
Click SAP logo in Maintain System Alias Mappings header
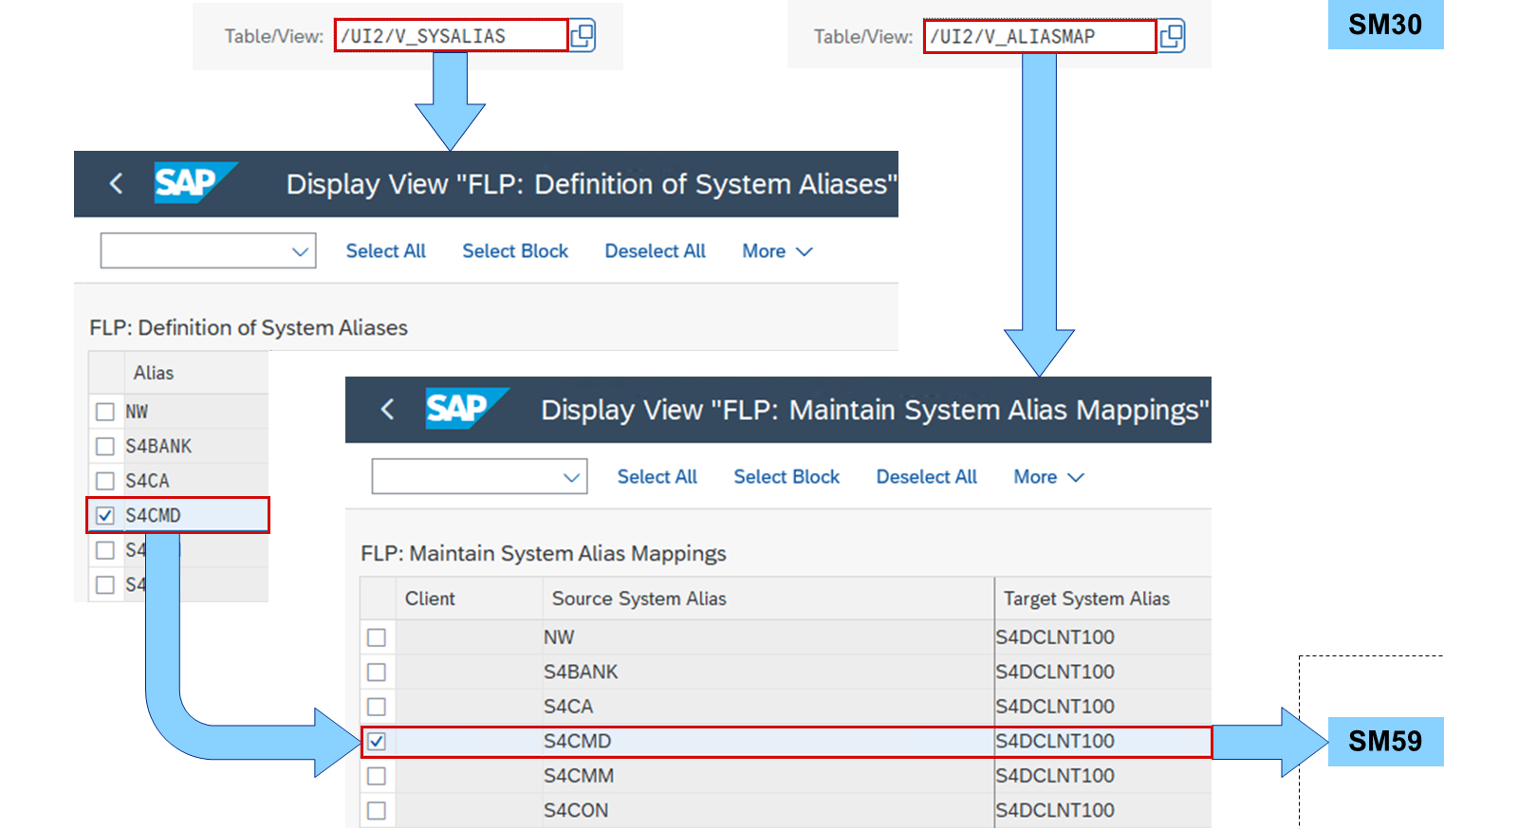click(467, 409)
